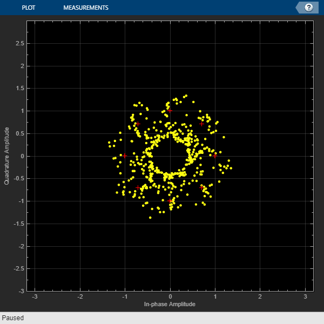The image size is (324, 324).
Task: Click the Paused status text
Action: pyautogui.click(x=13, y=318)
